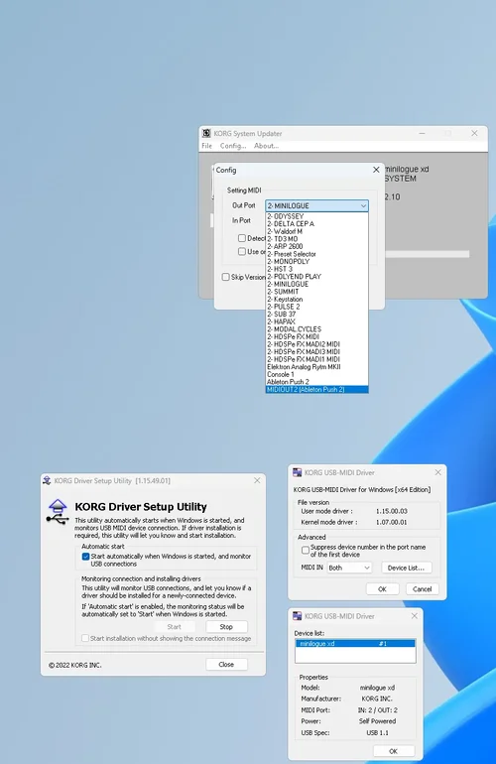Pick 2- Waldorf M from the list
Viewport: 496px width, 764px height.
pyautogui.click(x=316, y=231)
